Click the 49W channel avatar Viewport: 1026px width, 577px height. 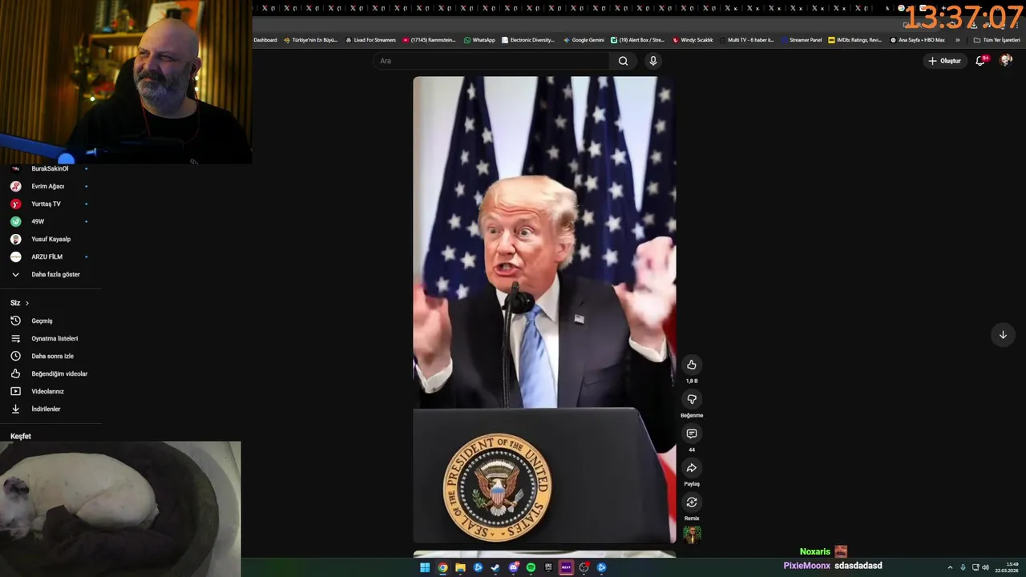pos(15,221)
